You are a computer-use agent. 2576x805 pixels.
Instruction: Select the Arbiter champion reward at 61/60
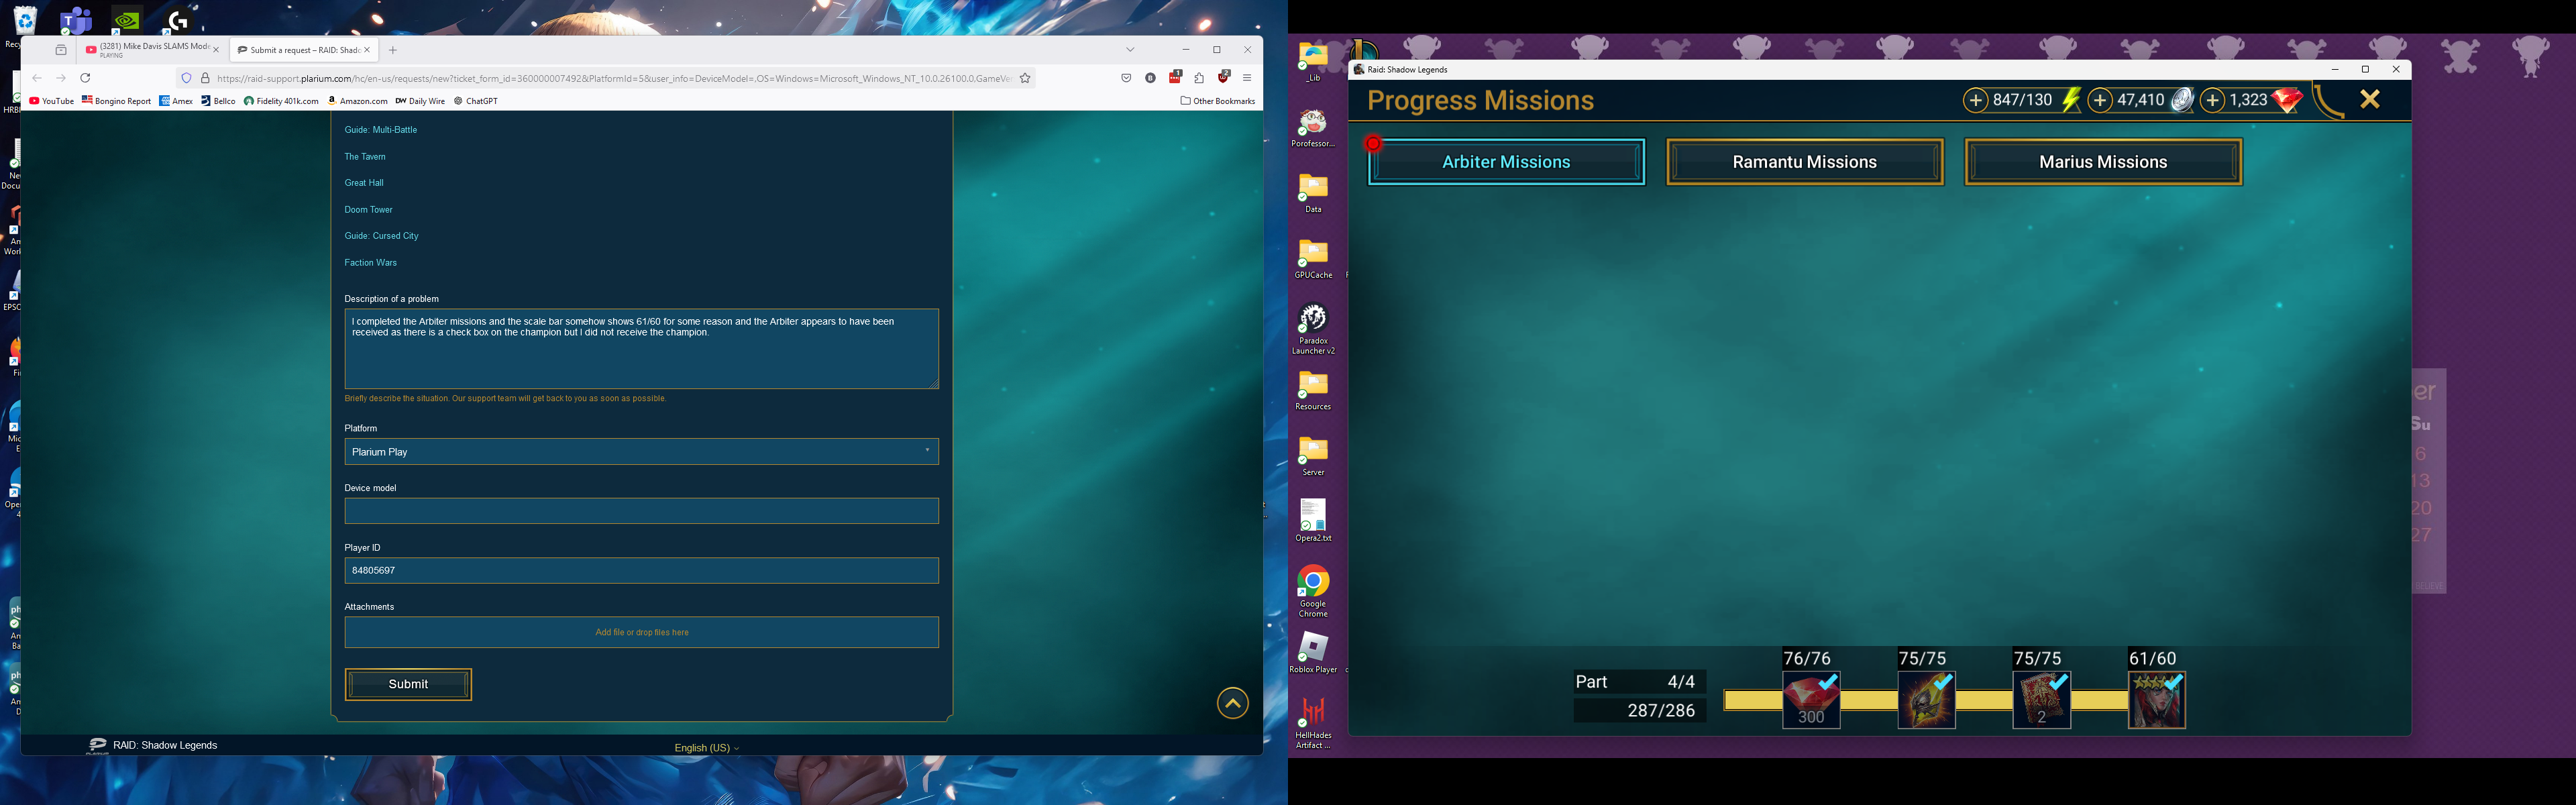[2156, 699]
